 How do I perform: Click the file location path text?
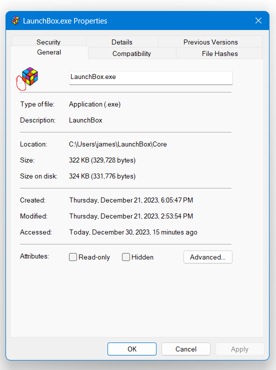pyautogui.click(x=118, y=144)
